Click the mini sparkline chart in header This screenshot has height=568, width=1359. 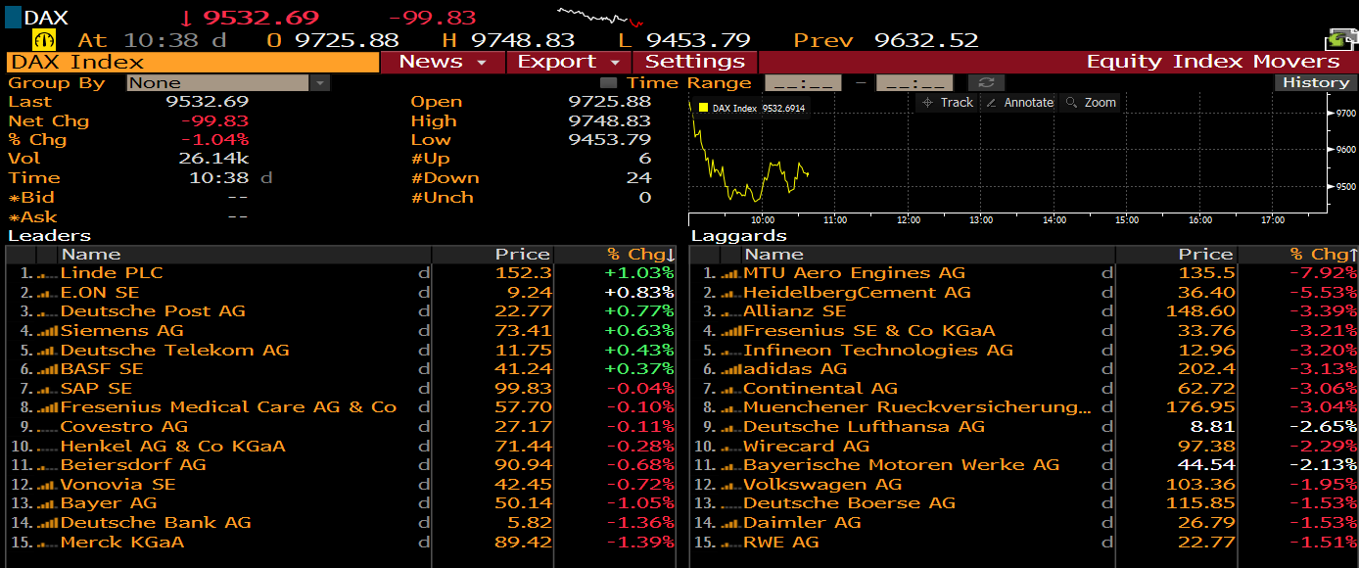click(x=600, y=17)
